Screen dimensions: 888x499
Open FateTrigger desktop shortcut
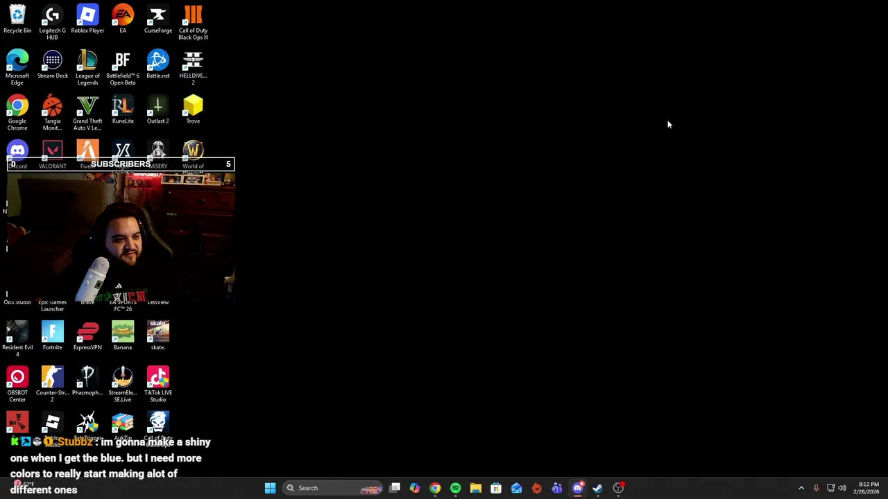click(87, 426)
